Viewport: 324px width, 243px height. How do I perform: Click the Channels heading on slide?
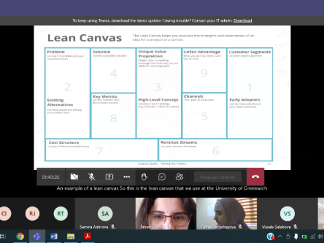click(x=194, y=97)
